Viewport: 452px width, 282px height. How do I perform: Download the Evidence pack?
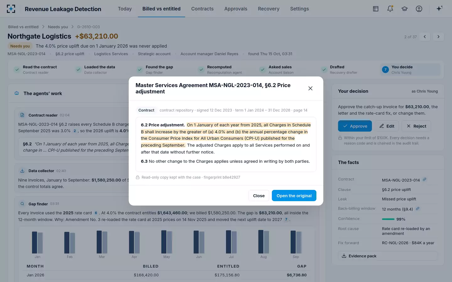coord(388,256)
